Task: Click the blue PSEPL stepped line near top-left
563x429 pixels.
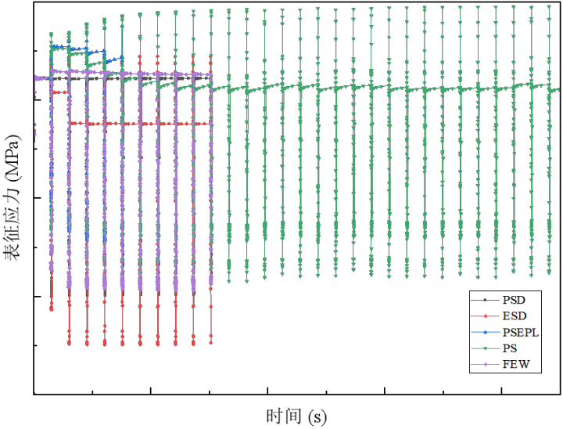Action: click(x=78, y=49)
